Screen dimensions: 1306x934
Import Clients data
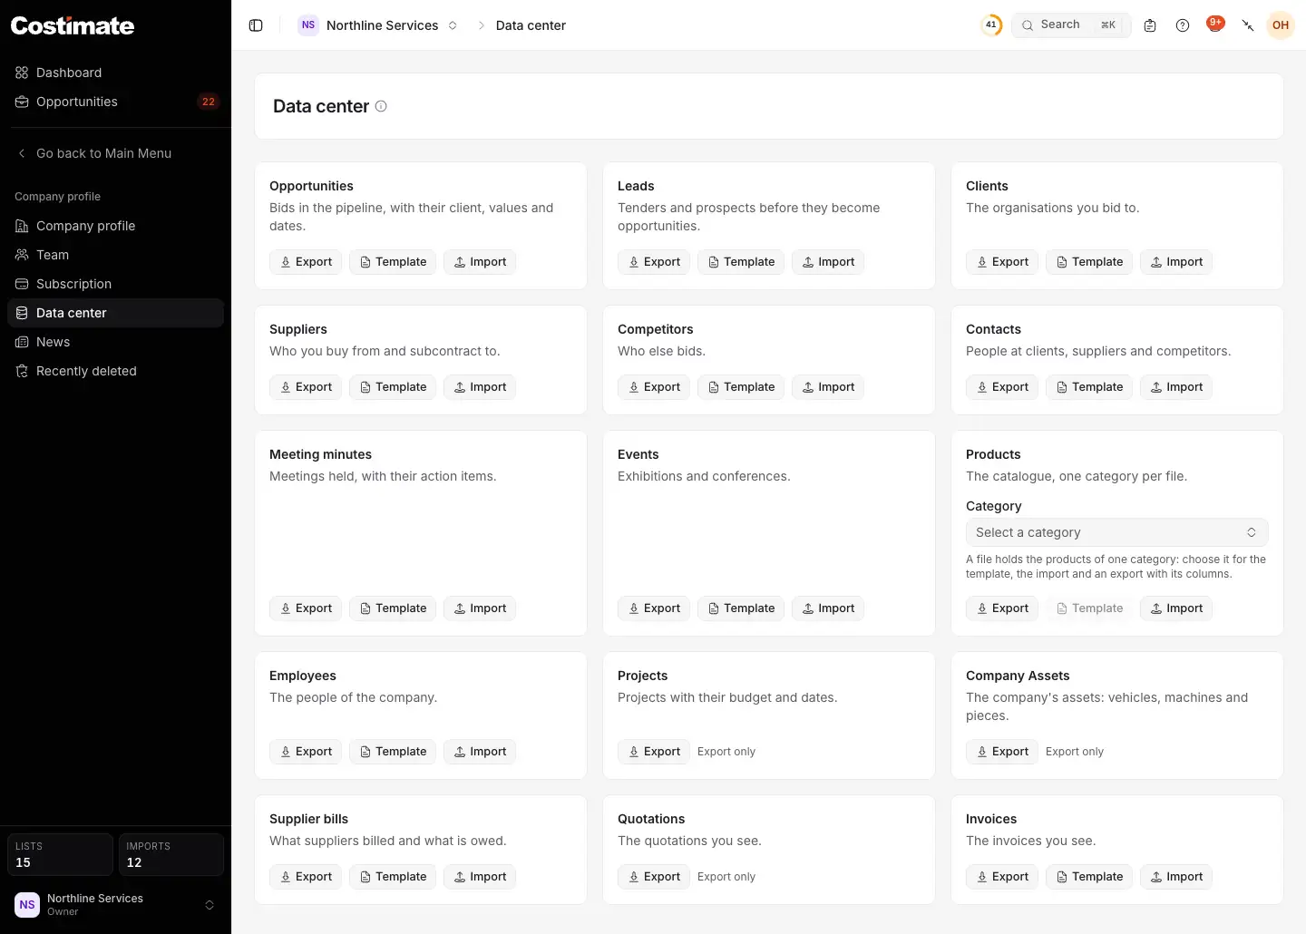1176,262
